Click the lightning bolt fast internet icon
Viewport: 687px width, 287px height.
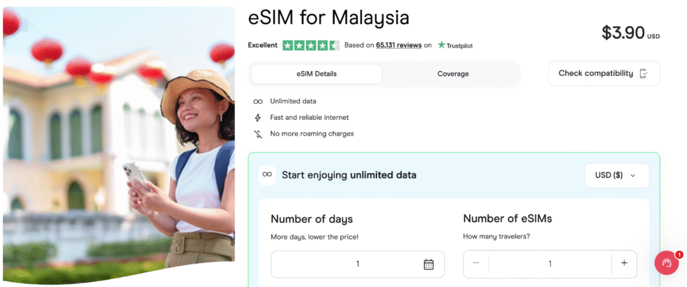[x=258, y=117]
